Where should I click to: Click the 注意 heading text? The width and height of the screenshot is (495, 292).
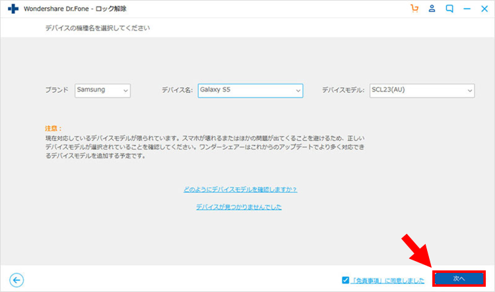point(53,129)
